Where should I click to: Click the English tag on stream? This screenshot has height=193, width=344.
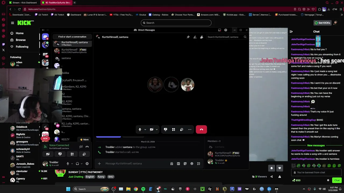(90, 177)
